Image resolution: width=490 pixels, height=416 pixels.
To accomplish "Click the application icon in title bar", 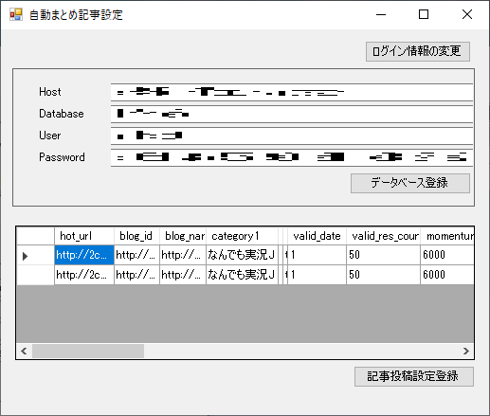I will [x=16, y=14].
